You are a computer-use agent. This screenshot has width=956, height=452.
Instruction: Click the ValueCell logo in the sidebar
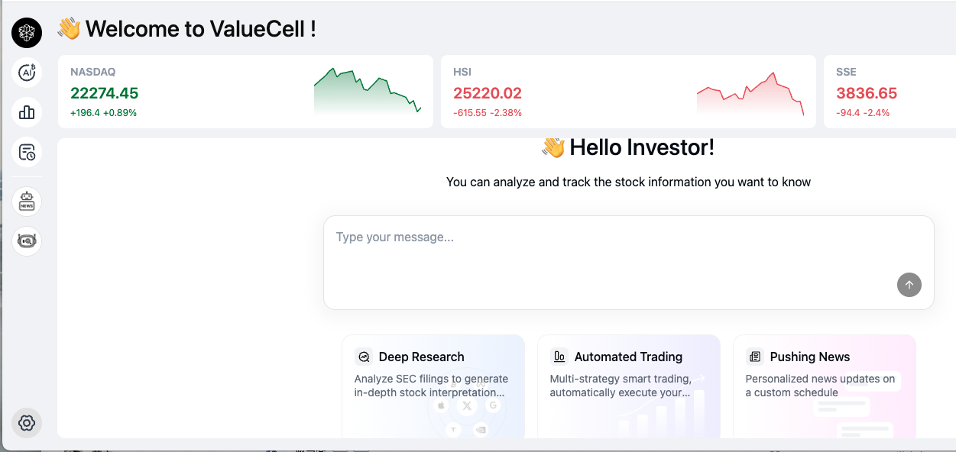click(x=27, y=34)
